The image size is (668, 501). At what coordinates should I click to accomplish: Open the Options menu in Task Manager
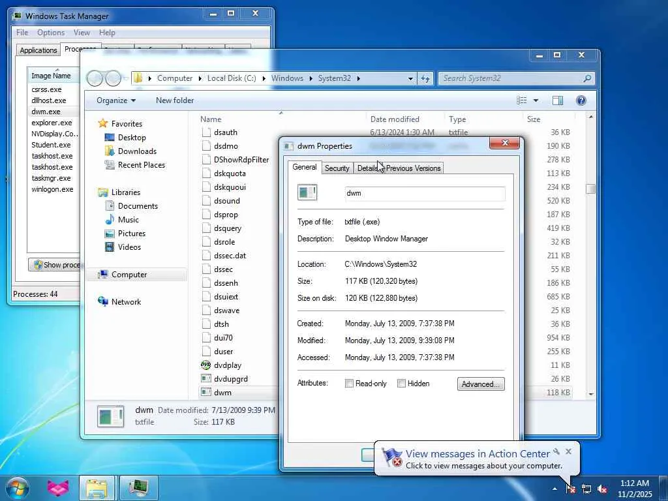(x=51, y=33)
